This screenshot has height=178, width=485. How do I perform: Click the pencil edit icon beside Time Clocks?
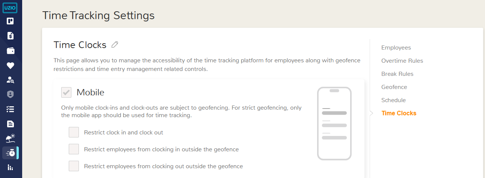(x=115, y=45)
